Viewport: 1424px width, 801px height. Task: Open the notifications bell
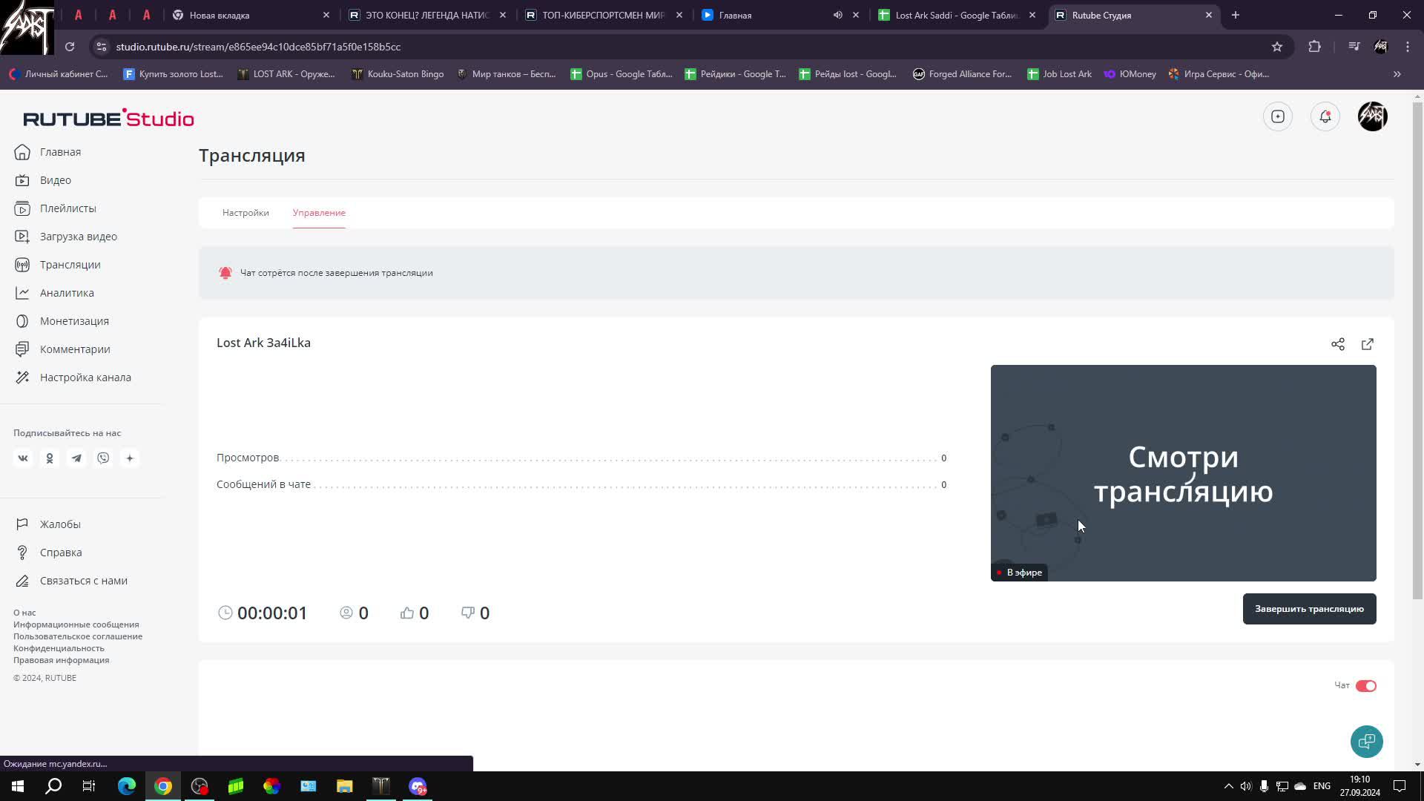tap(1325, 116)
